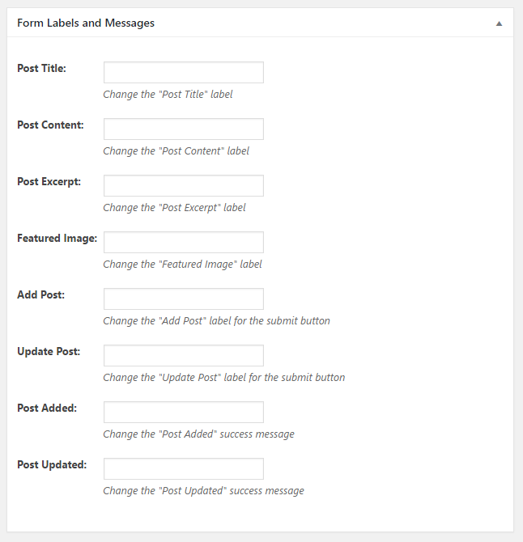Focus the Post Excerpt text box
This screenshot has width=523, height=542.
(x=184, y=185)
